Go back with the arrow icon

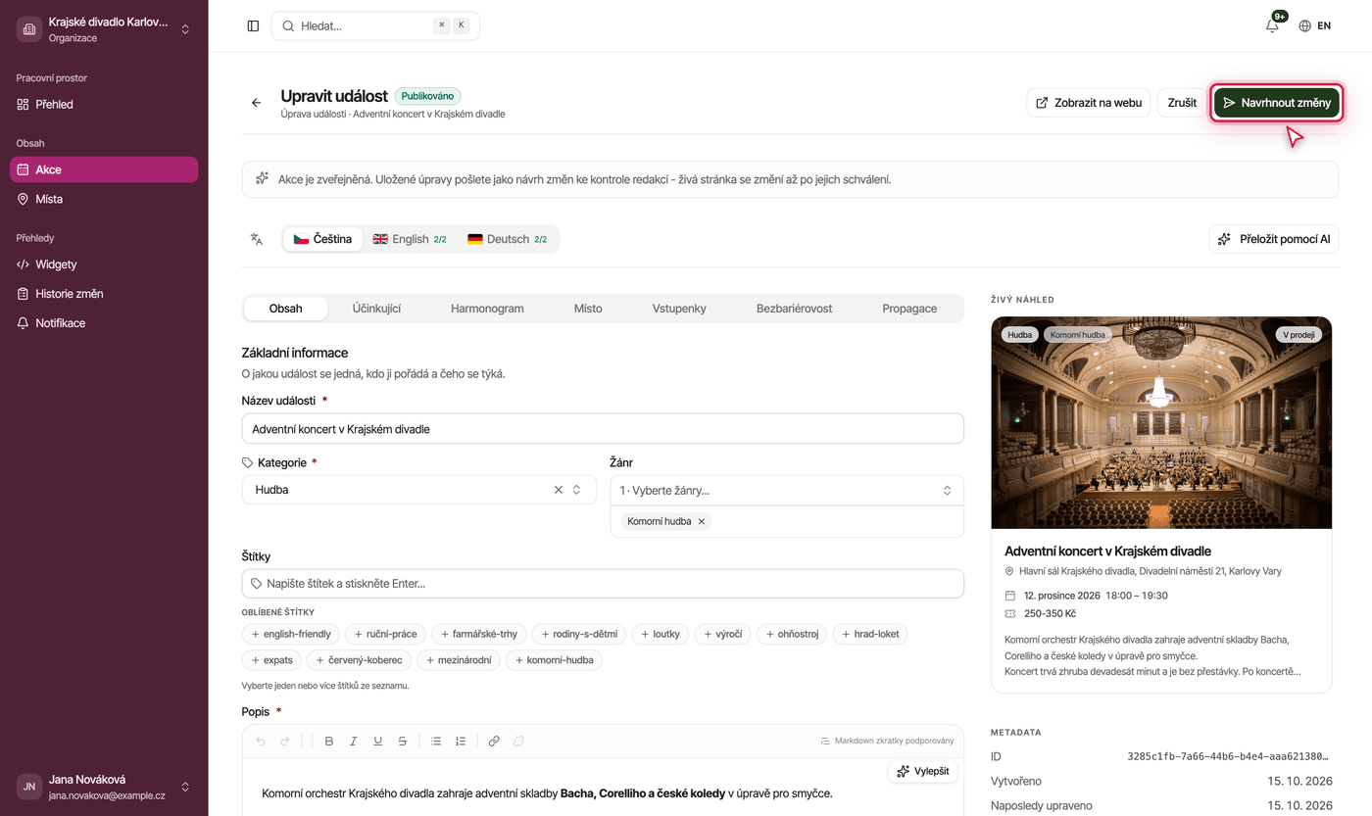pos(256,103)
